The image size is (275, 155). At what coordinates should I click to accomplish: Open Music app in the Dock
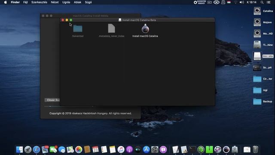tap(121, 149)
